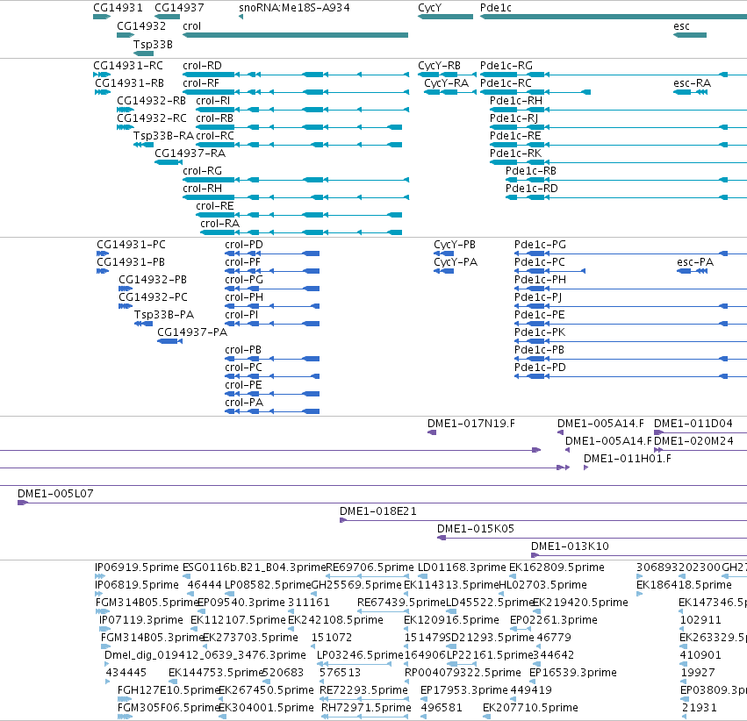Select protein Pde1c-PG
The width and height of the screenshot is (747, 721).
[631, 253]
